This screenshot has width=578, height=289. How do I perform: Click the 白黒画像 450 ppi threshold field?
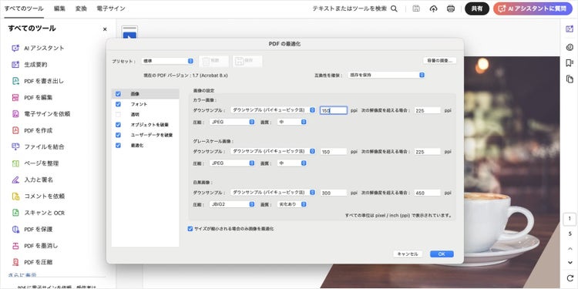(427, 193)
